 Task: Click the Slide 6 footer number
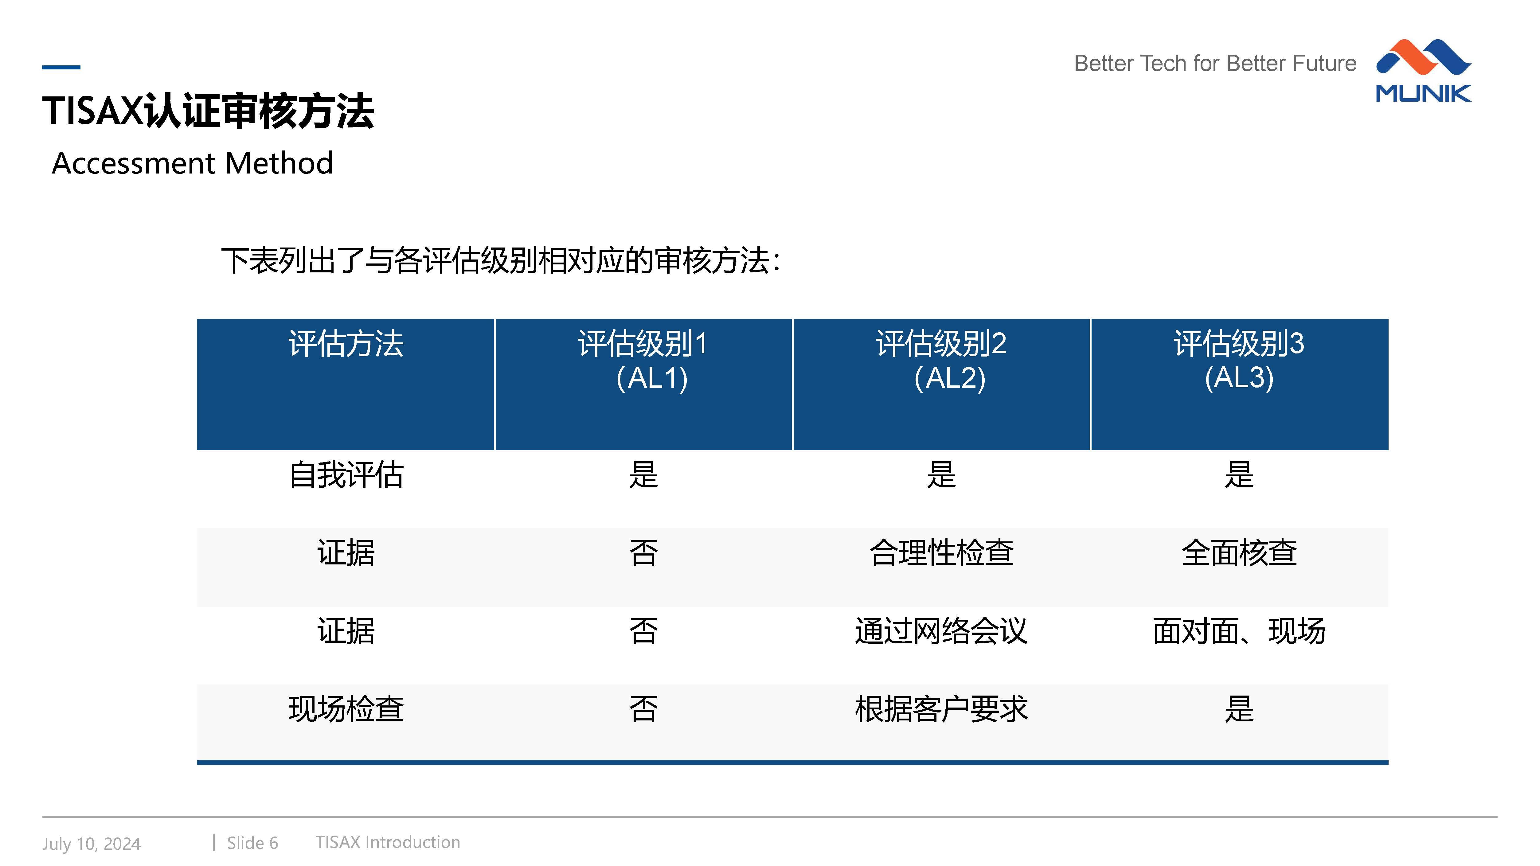252,843
